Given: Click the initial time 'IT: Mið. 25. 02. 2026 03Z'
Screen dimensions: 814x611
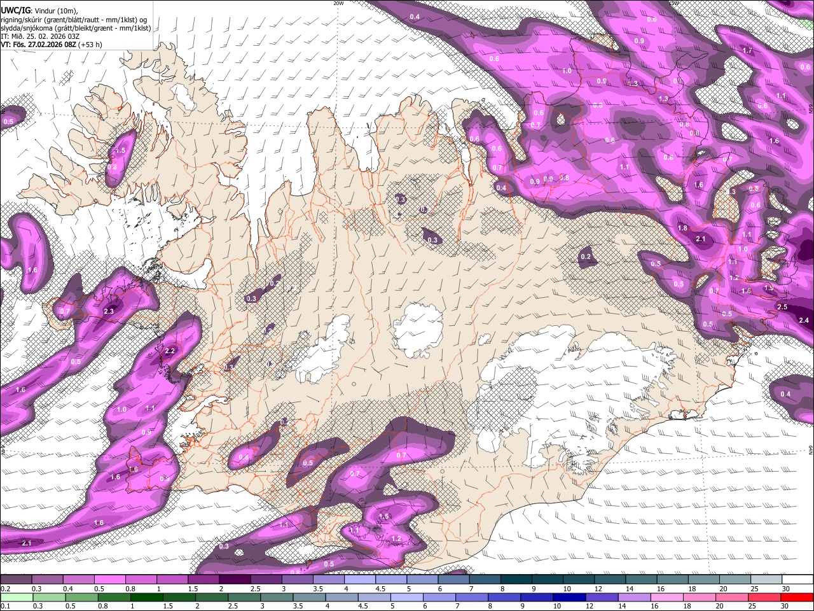Looking at the screenshot, I should pyautogui.click(x=40, y=37).
